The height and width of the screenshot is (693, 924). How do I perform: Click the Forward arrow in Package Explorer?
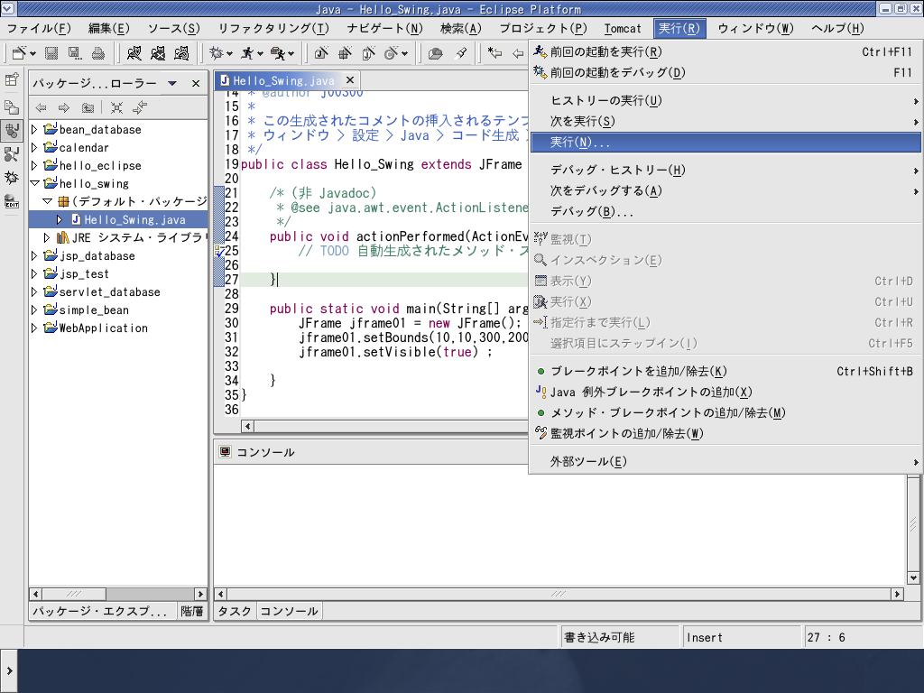[x=64, y=107]
